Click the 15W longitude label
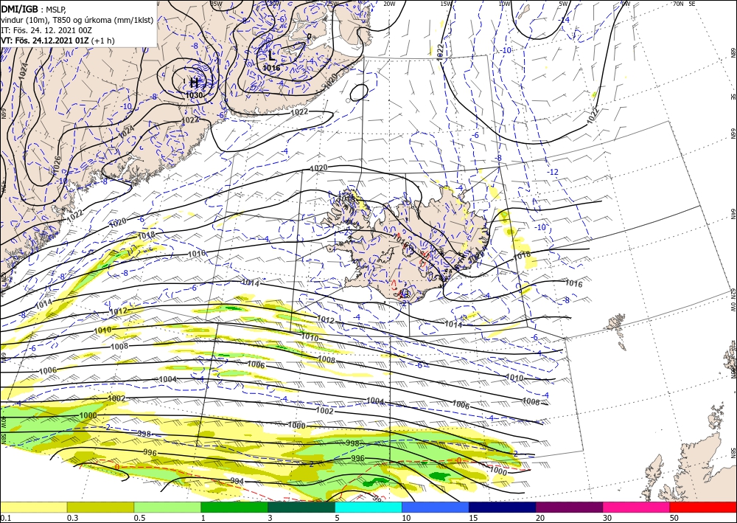This screenshot has width=737, height=523. pyautogui.click(x=447, y=4)
